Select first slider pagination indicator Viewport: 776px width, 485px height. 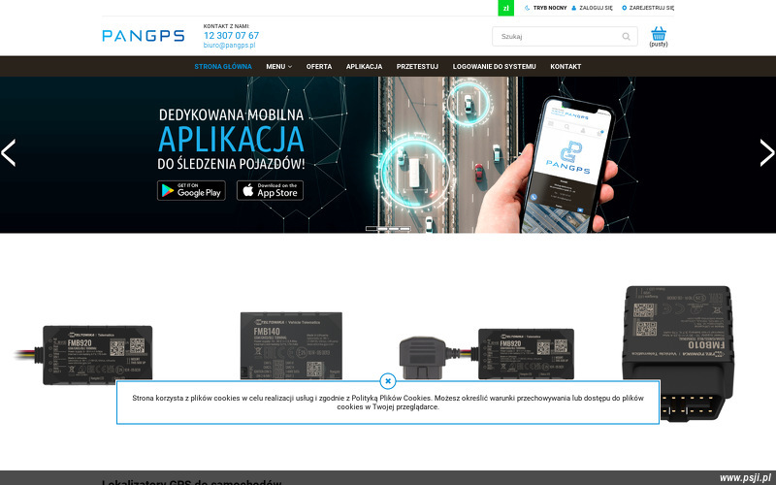(x=372, y=229)
